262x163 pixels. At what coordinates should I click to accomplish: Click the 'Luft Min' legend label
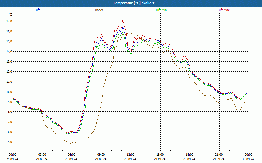coord(161,10)
